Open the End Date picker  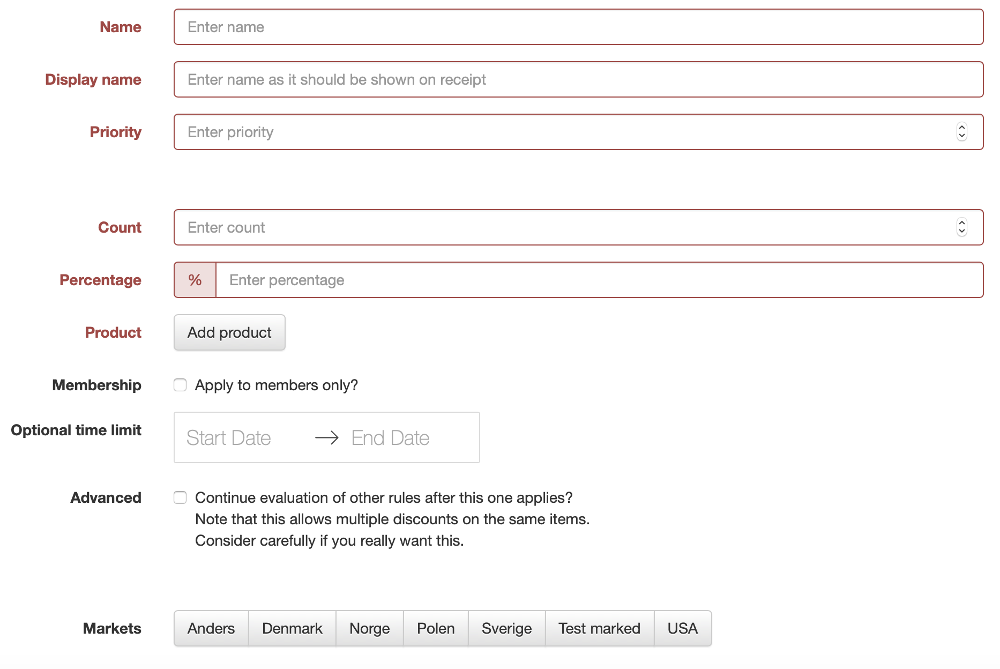391,438
